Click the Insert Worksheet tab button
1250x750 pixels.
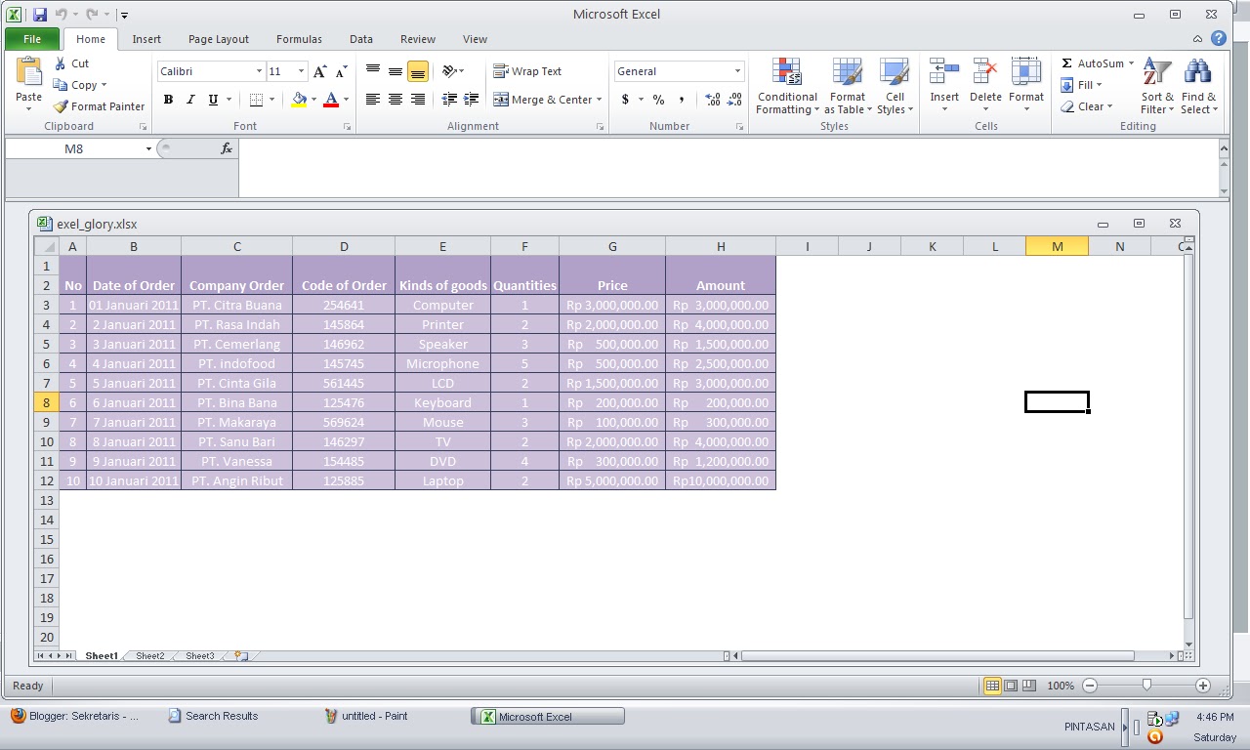click(x=240, y=656)
